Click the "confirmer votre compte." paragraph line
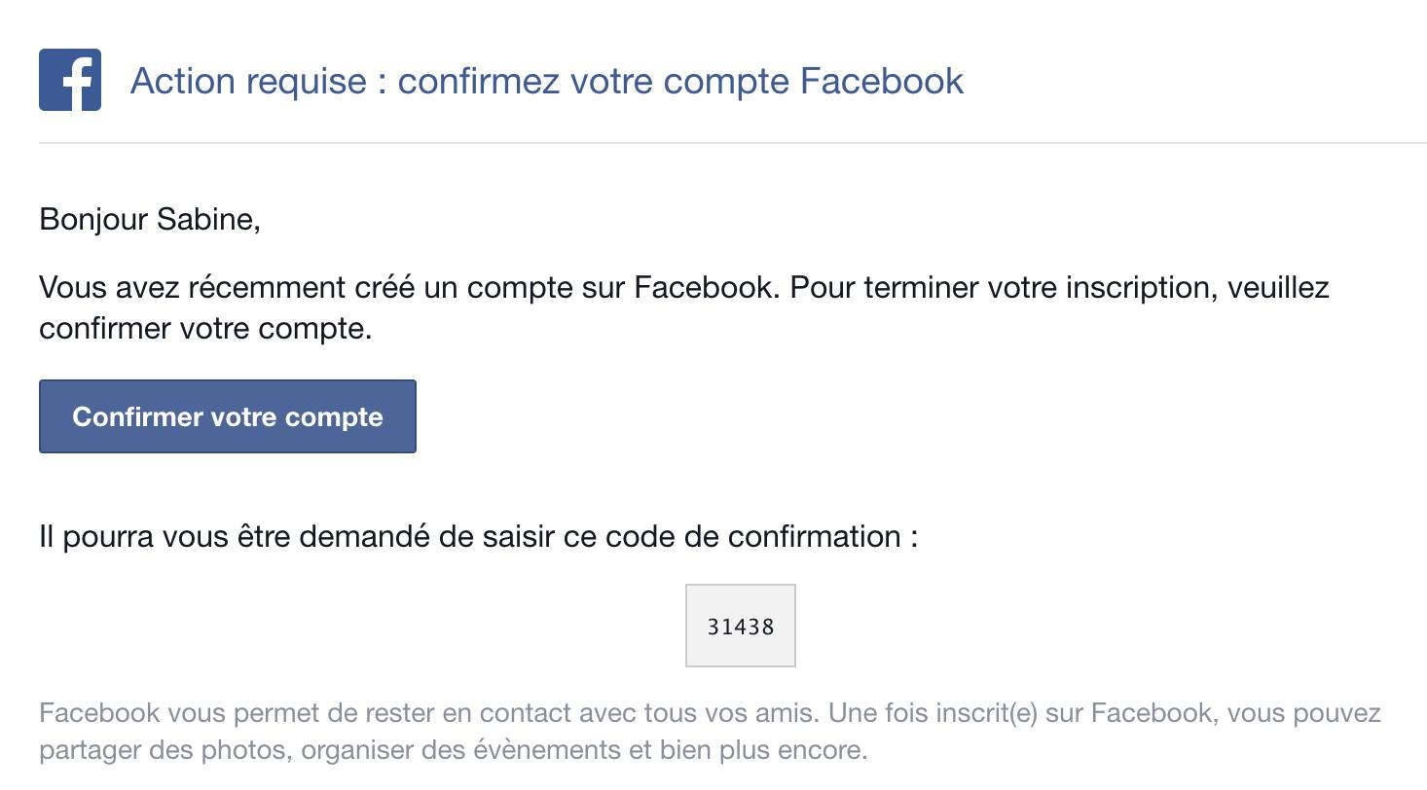Screen dimensions: 1427x790 click(205, 328)
